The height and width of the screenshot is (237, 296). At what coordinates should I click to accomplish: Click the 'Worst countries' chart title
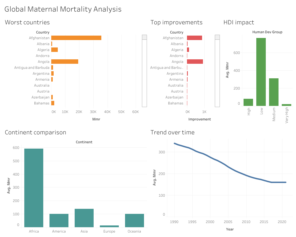pos(27,22)
